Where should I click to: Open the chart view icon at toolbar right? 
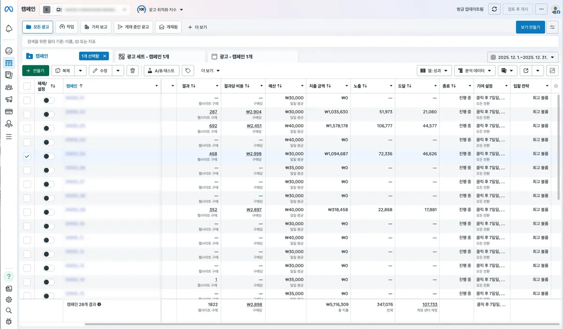552,71
